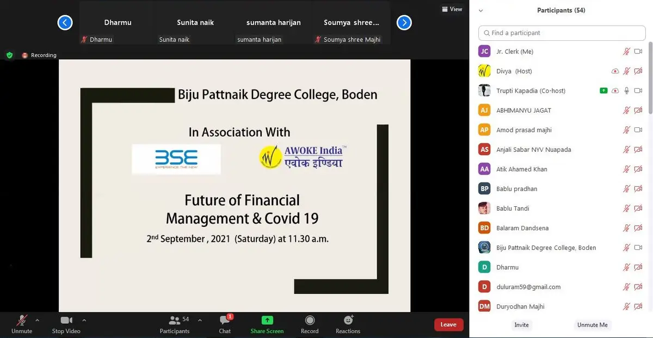Toggle Amod prasad majhi's microphone
This screenshot has height=338, width=653.
tap(627, 130)
